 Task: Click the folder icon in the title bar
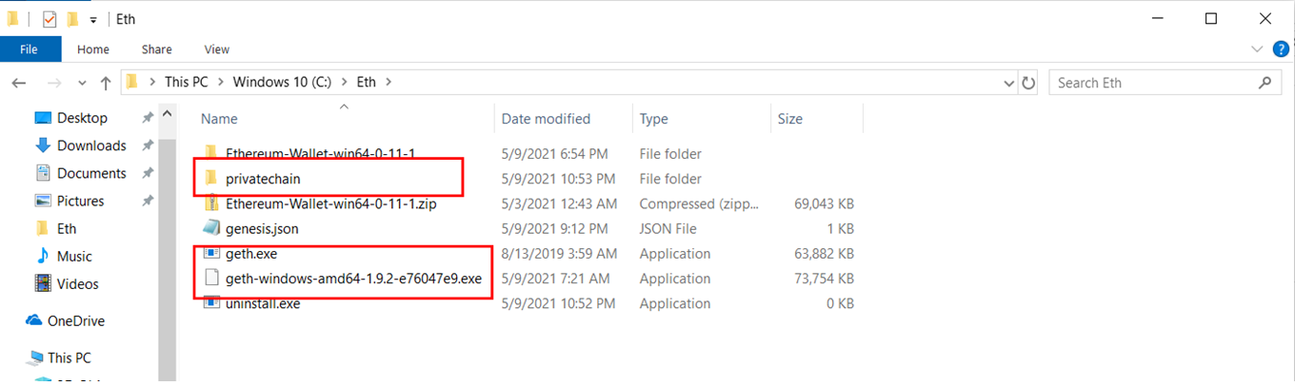(12, 19)
